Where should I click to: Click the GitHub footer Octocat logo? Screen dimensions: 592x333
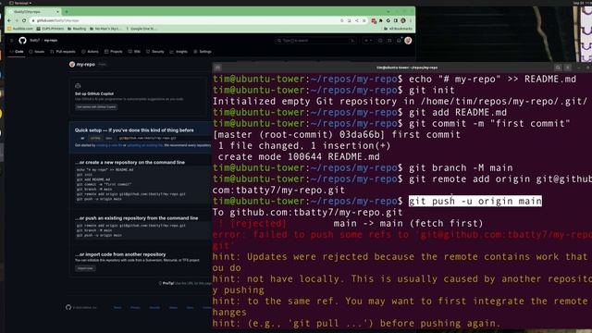pyautogui.click(x=68, y=307)
